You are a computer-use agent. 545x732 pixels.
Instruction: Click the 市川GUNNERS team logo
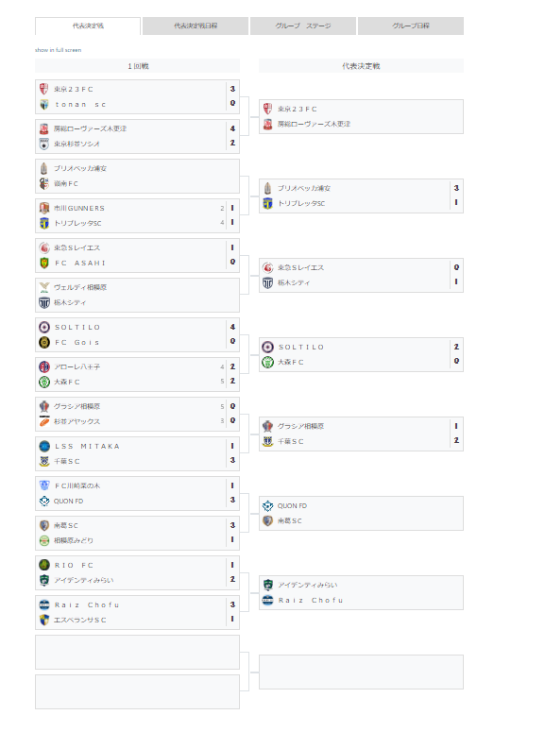click(x=44, y=208)
